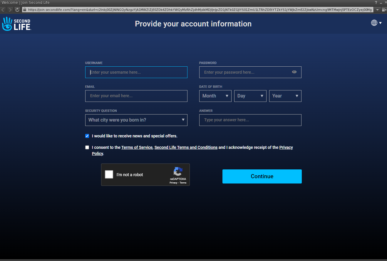The image size is (387, 261).
Task: Go back with browser back arrow
Action: coord(3,10)
